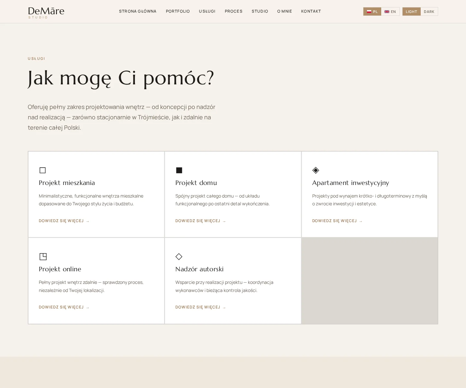Click the Nadzór autorski heading
Image resolution: width=466 pixels, height=388 pixels.
[199, 269]
